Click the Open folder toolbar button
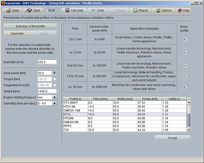Viewport: 204px width, 163px height. coord(13,10)
